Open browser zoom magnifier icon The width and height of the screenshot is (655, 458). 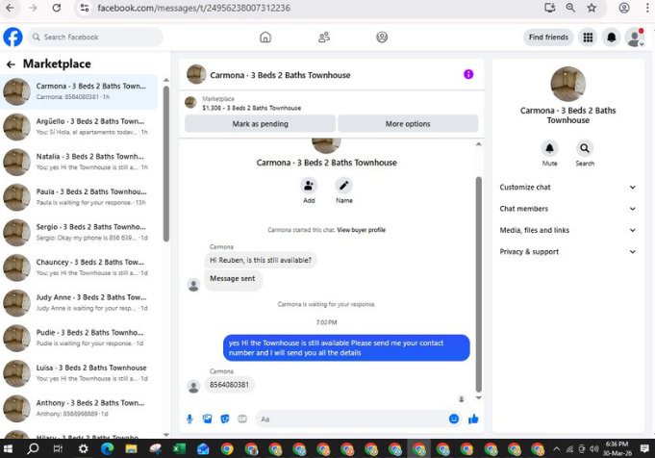coord(570,8)
